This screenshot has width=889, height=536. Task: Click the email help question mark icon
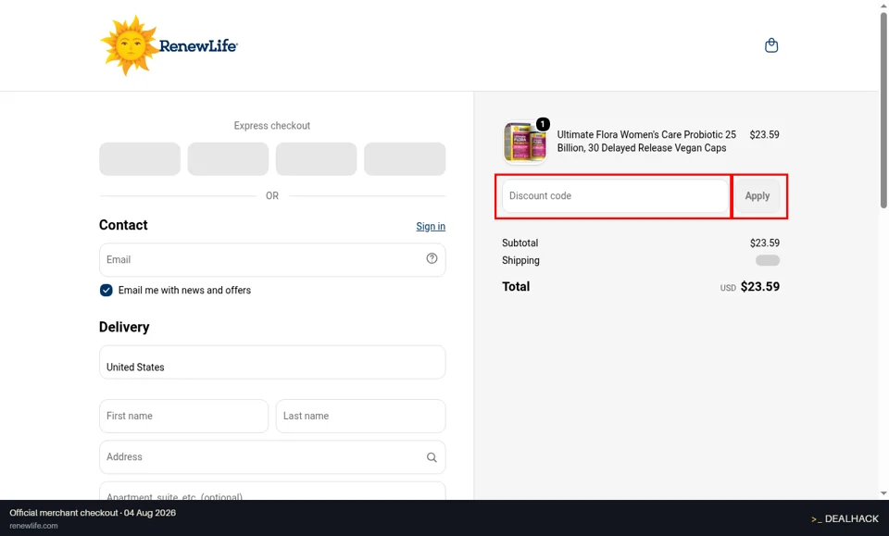pyautogui.click(x=432, y=258)
